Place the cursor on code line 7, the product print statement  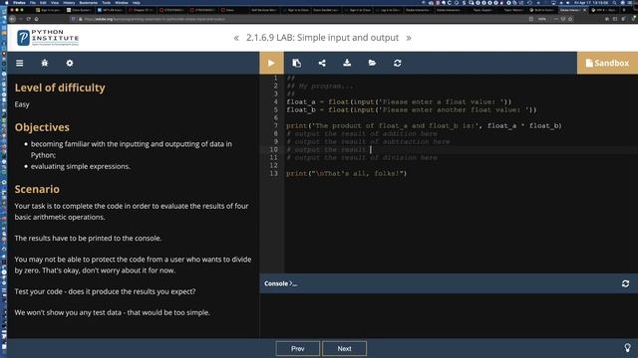(x=424, y=126)
